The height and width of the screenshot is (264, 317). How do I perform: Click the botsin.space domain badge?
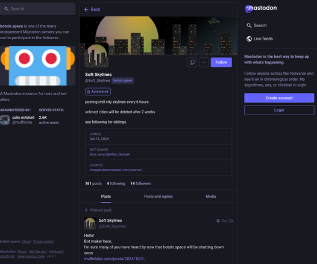coord(122,80)
